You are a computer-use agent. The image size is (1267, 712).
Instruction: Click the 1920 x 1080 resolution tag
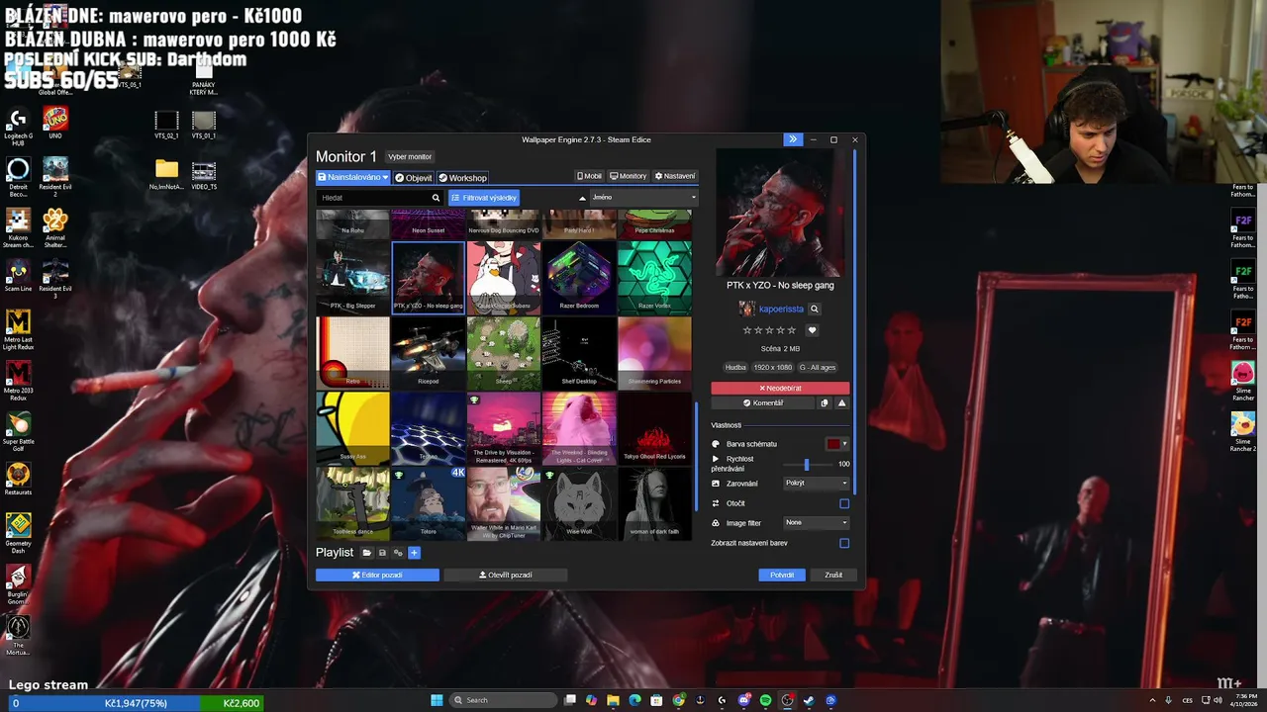pyautogui.click(x=773, y=367)
